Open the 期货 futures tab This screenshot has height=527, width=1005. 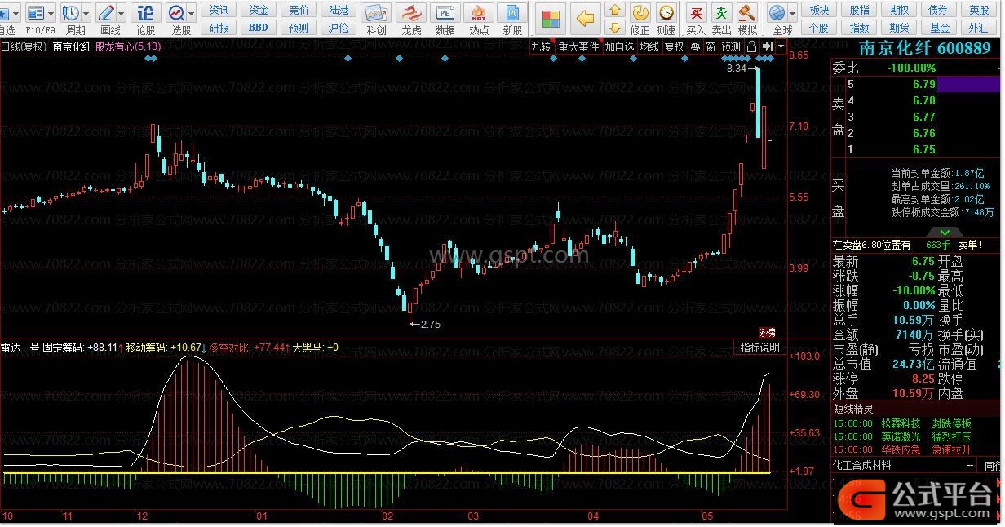click(x=899, y=27)
